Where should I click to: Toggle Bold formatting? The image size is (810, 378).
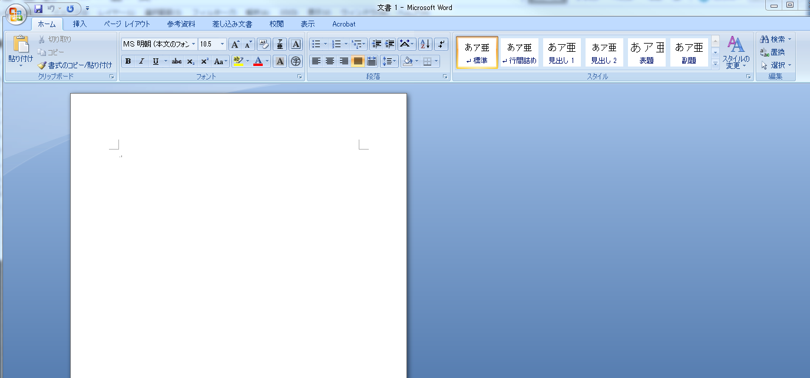point(128,61)
